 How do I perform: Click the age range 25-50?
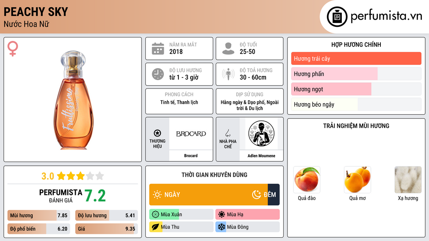pyautogui.click(x=247, y=51)
